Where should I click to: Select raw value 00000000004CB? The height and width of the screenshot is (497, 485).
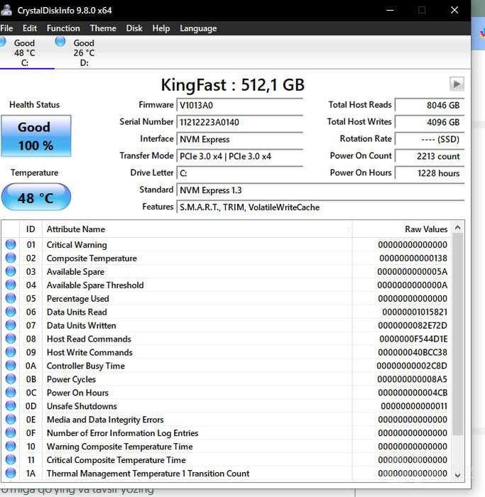(x=413, y=393)
